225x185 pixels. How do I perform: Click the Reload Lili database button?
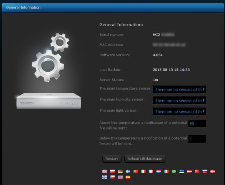145,159
